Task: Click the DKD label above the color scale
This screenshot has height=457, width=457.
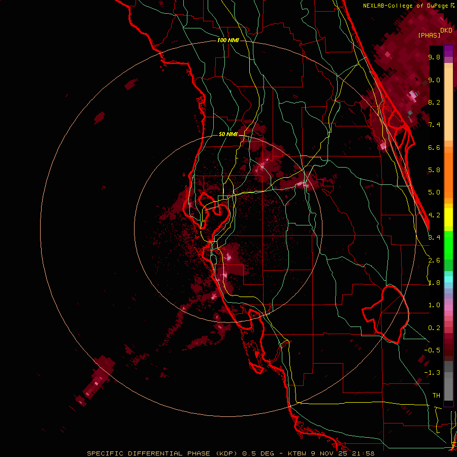Action: (446, 30)
